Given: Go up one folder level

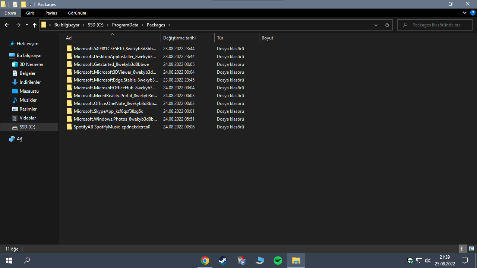Looking at the screenshot, I should (x=35, y=25).
